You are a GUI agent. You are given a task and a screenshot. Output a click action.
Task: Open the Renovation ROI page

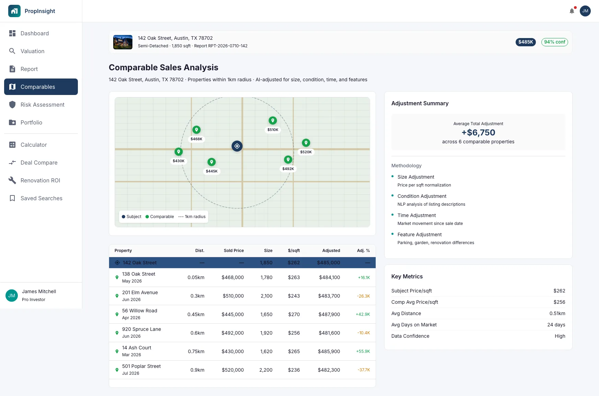click(41, 180)
